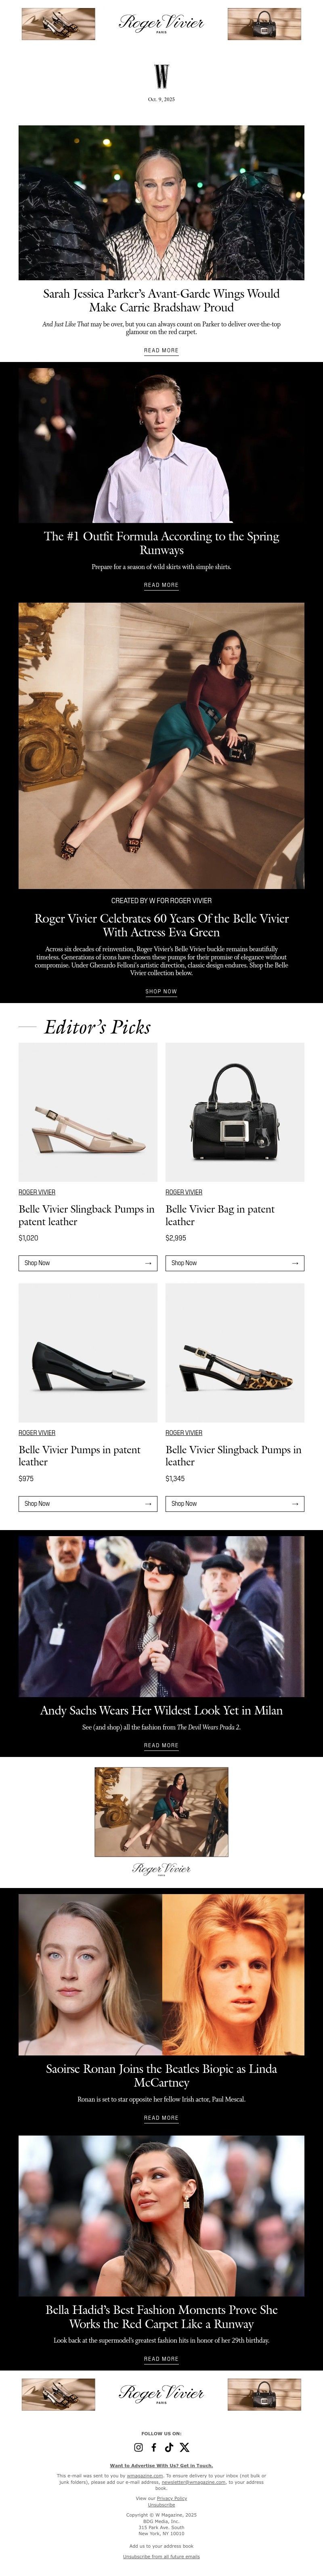This screenshot has height=2576, width=323.
Task: Open the TikTok icon in footer
Action: [168, 2447]
